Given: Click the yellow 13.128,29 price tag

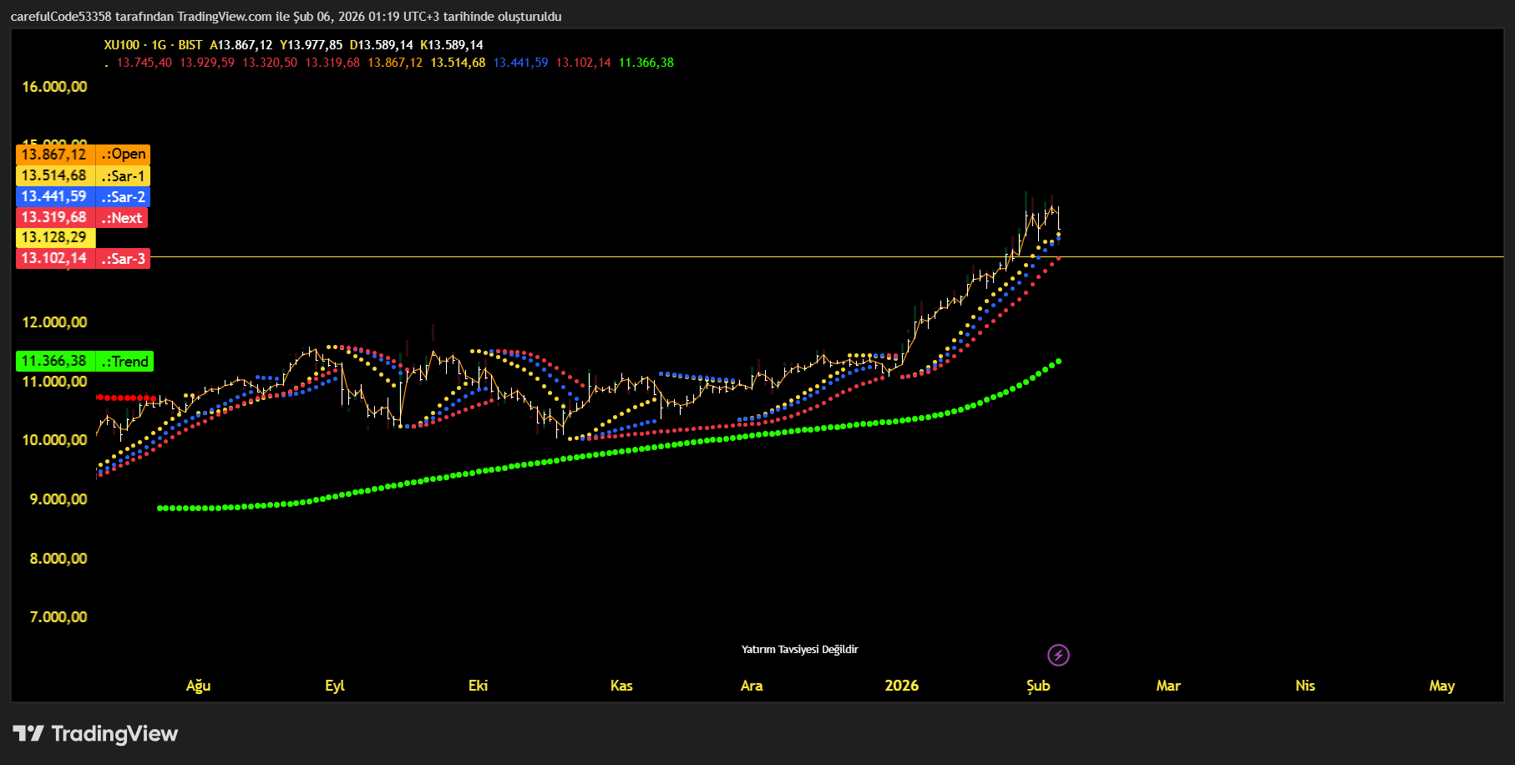Looking at the screenshot, I should click(54, 238).
